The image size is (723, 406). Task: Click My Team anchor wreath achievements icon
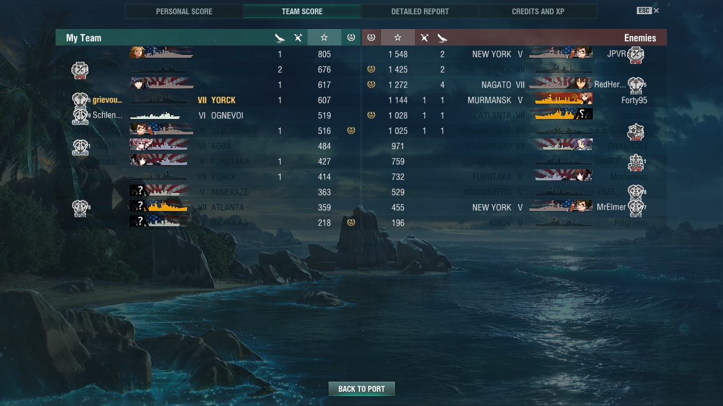[351, 38]
